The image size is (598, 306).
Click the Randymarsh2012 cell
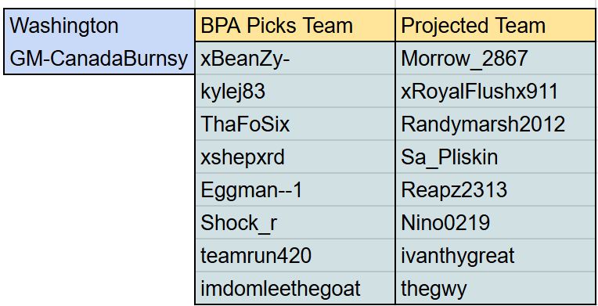pos(495,124)
